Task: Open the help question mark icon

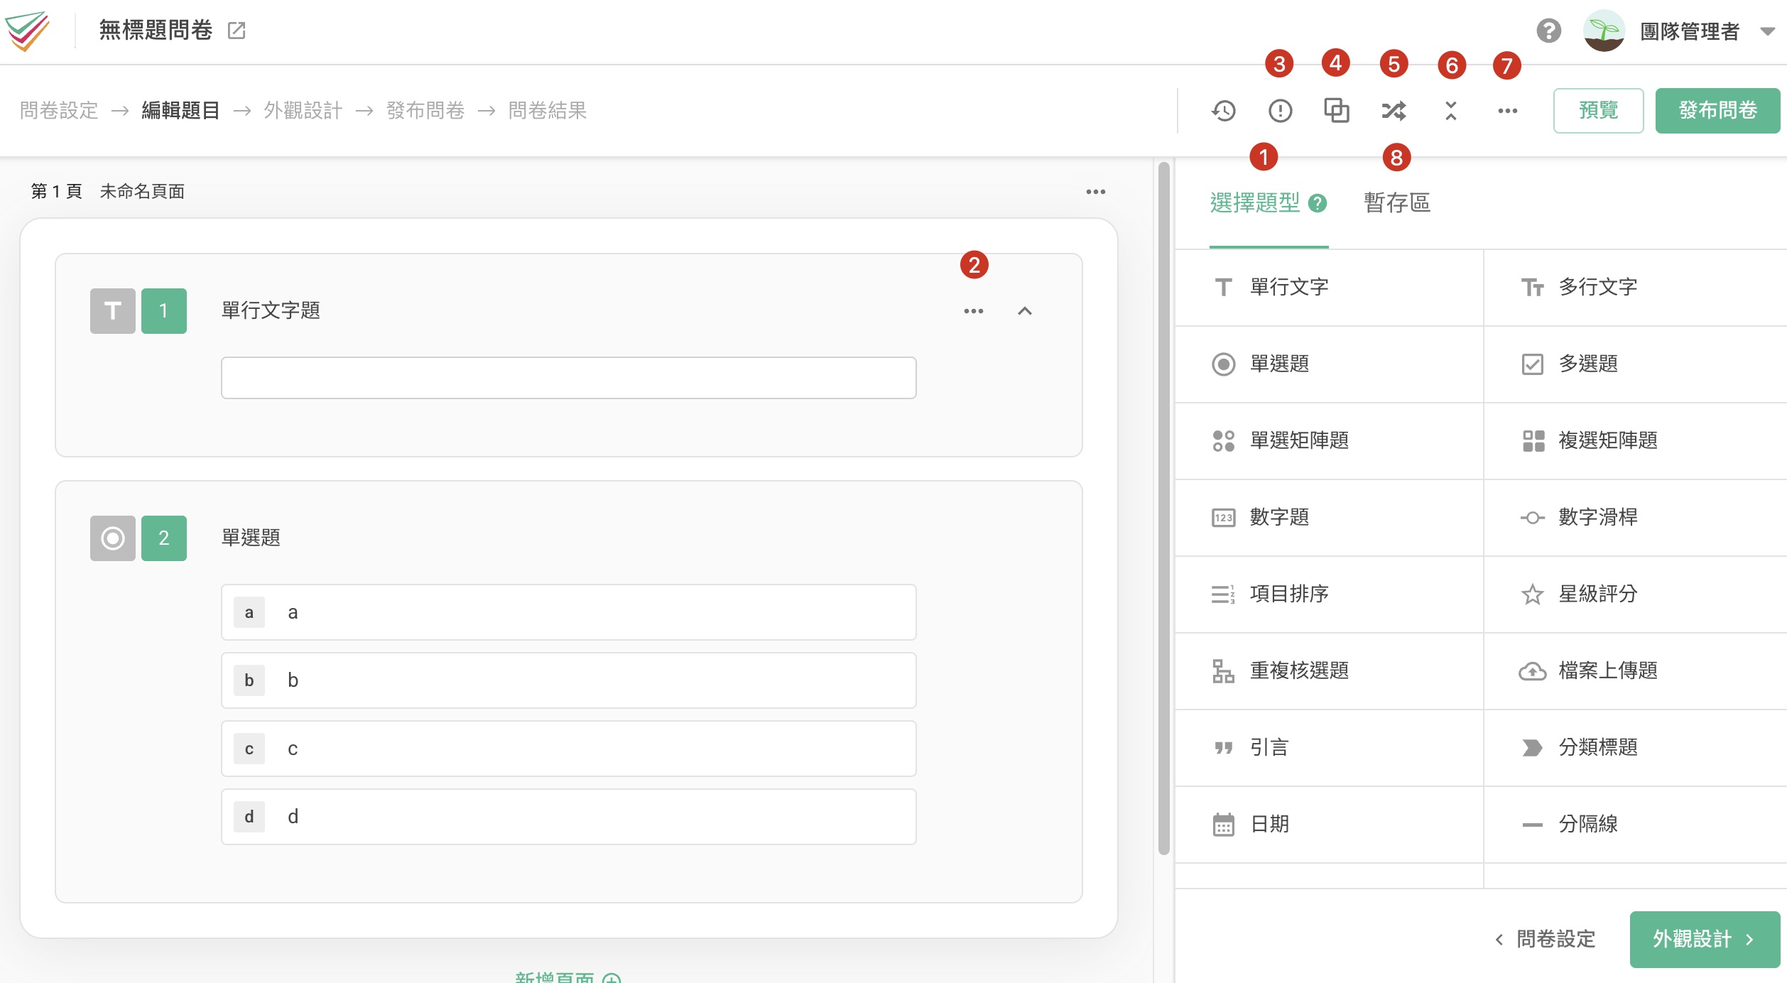Action: click(x=1548, y=31)
